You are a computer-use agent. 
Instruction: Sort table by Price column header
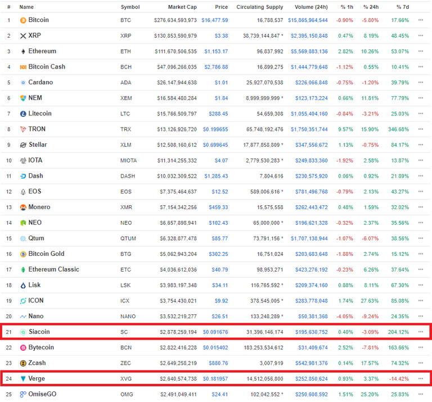pyautogui.click(x=221, y=7)
